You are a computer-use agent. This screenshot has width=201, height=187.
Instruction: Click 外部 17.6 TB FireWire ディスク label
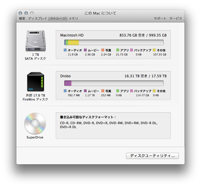[35, 97]
